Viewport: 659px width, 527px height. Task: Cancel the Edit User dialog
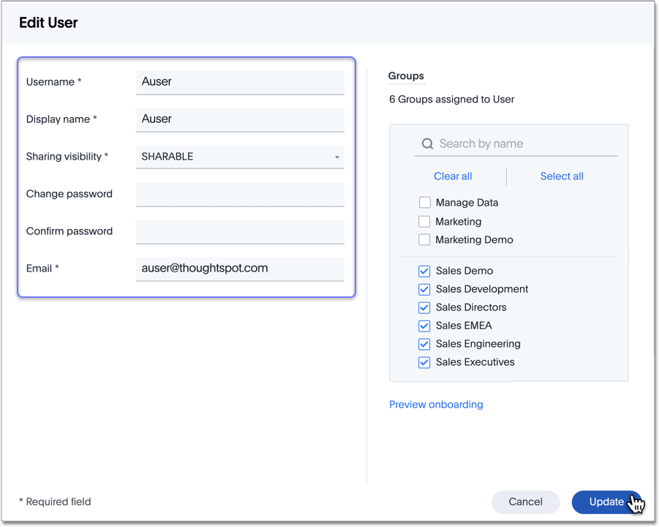[x=525, y=502]
